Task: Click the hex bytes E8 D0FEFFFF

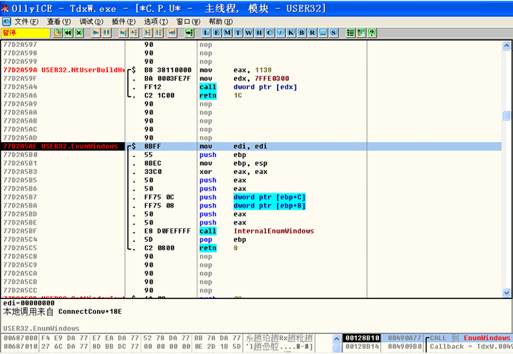Action: (x=168, y=231)
